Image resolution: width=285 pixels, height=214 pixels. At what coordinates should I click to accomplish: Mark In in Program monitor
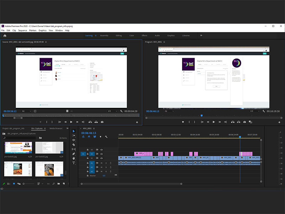[x=189, y=122]
